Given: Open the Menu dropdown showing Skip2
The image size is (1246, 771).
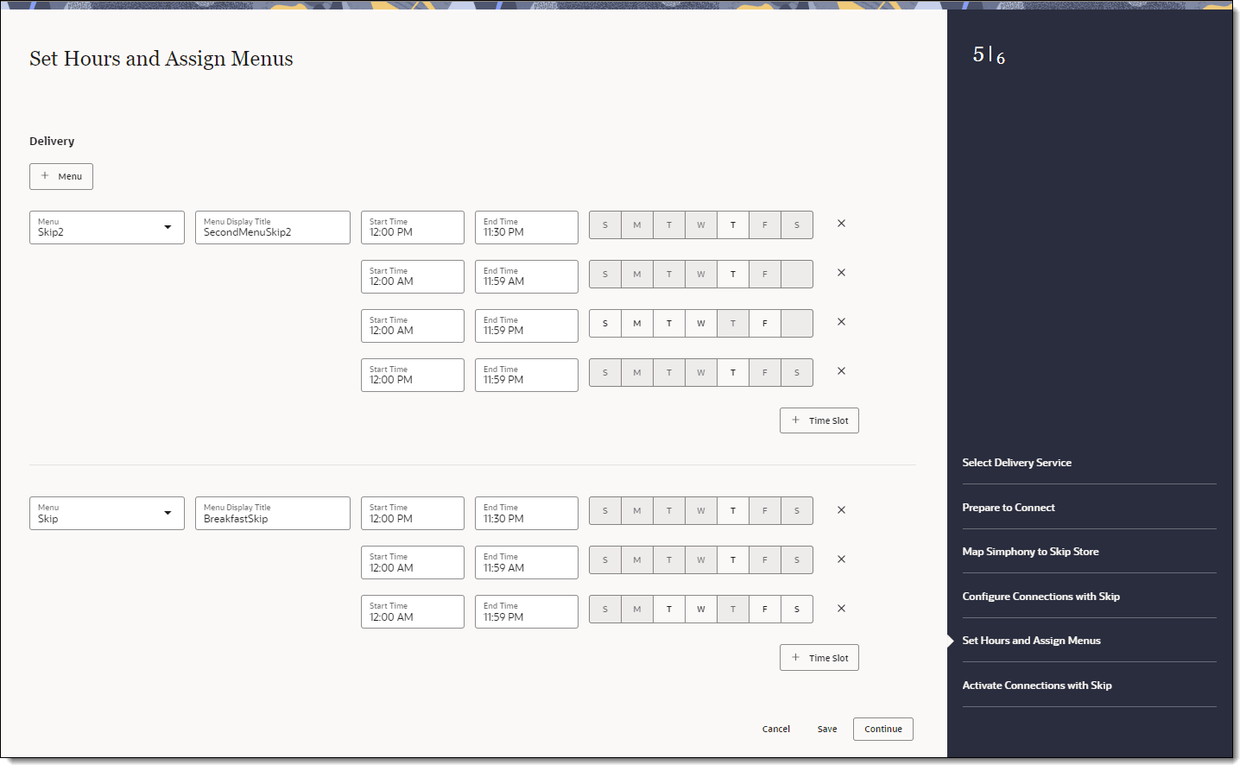Looking at the screenshot, I should (x=107, y=228).
